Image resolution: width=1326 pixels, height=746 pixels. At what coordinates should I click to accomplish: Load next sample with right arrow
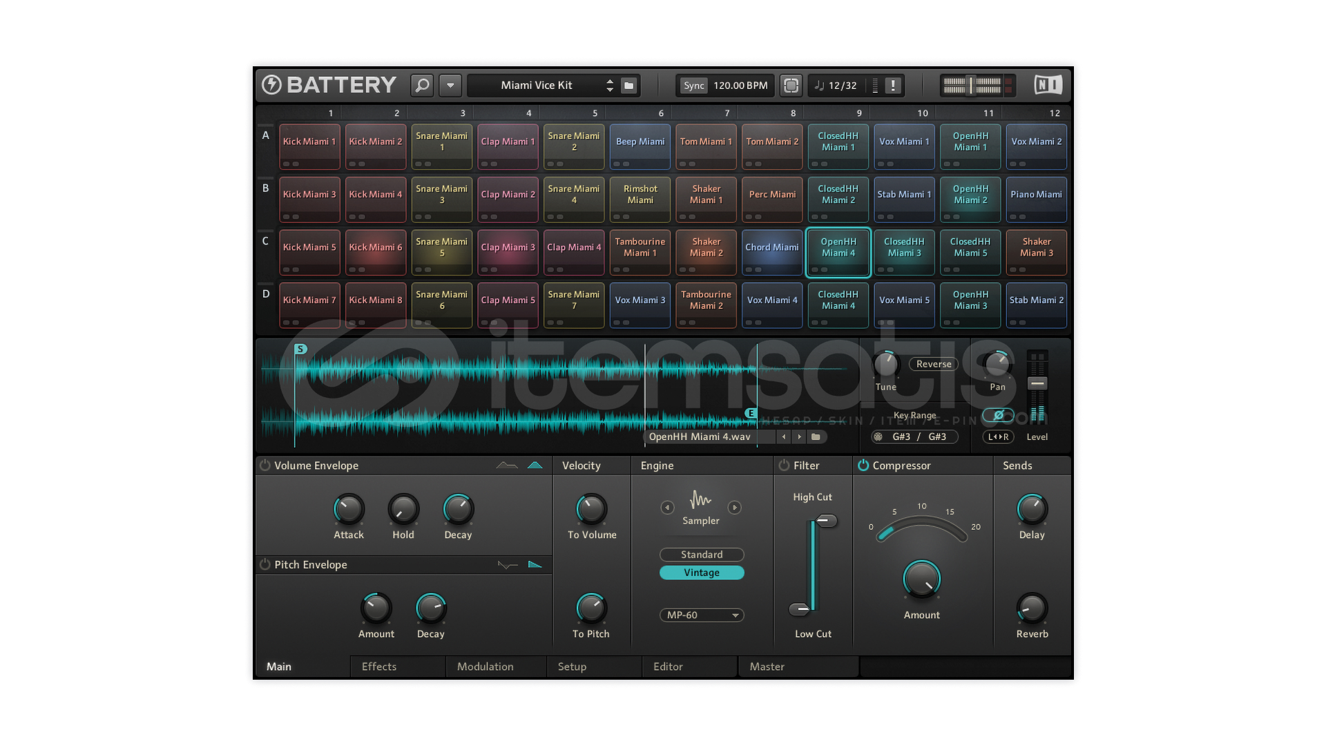coord(799,437)
